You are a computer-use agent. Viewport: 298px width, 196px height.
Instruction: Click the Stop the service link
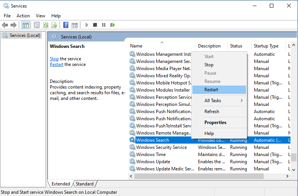coord(54,59)
